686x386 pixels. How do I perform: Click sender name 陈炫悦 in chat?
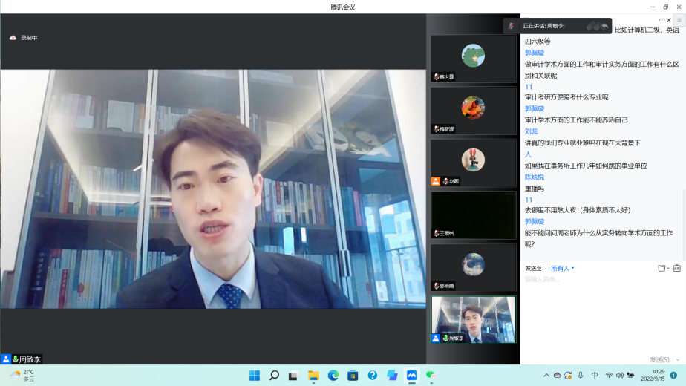[x=535, y=177]
